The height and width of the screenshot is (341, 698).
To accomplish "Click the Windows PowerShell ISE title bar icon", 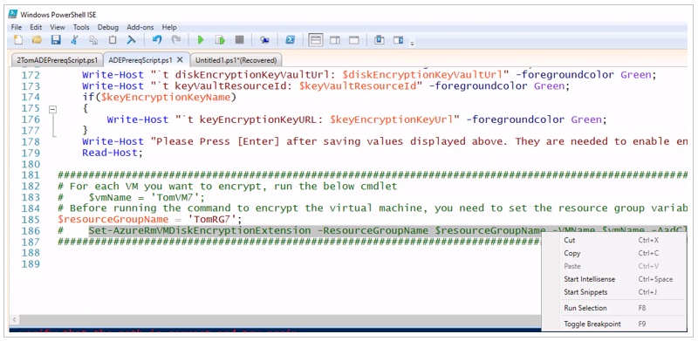I will pos(13,14).
